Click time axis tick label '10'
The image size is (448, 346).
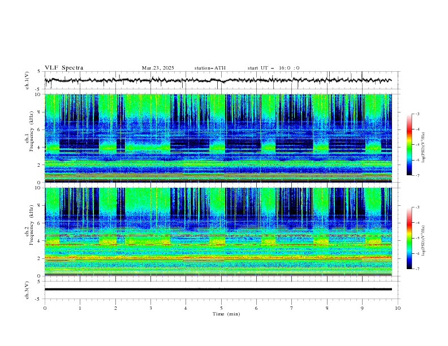coord(398,308)
